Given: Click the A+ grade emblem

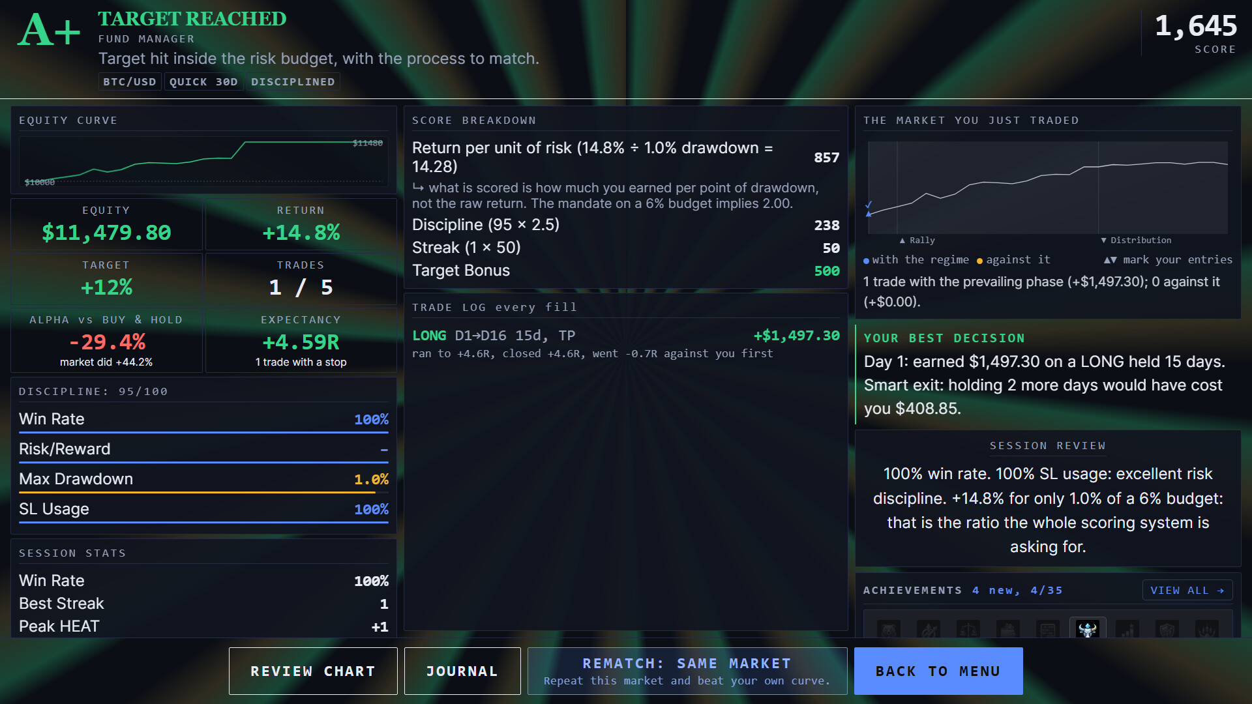Looking at the screenshot, I should tap(49, 31).
